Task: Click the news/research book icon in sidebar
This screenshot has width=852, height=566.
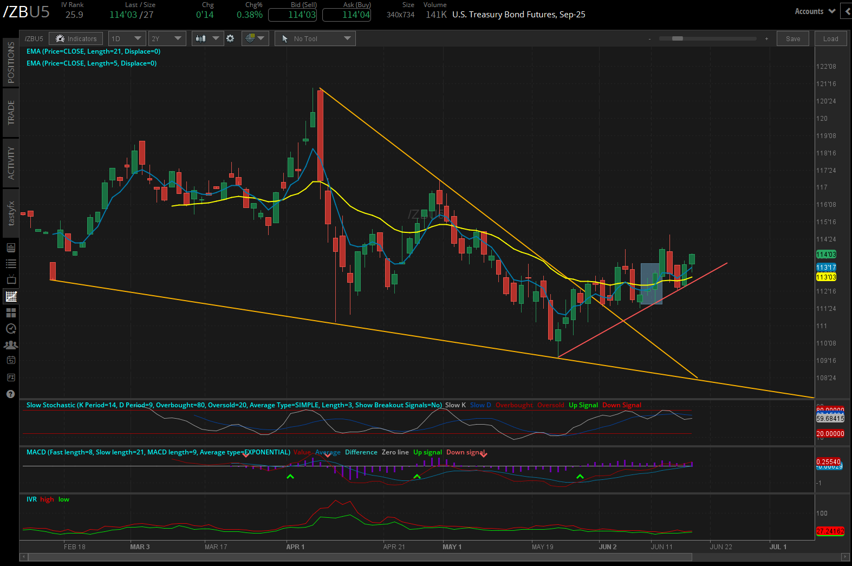Action: 11,248
